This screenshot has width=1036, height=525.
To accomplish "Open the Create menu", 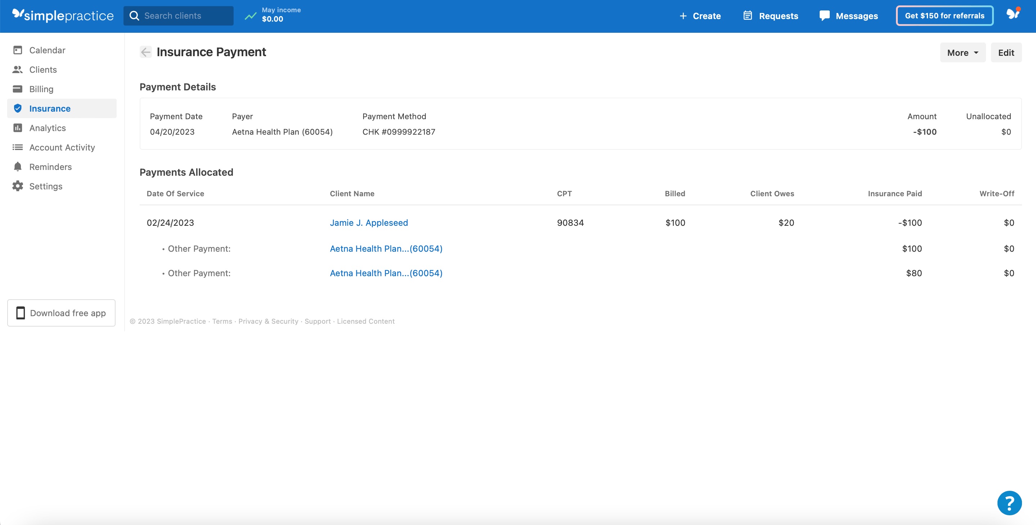I will (700, 16).
